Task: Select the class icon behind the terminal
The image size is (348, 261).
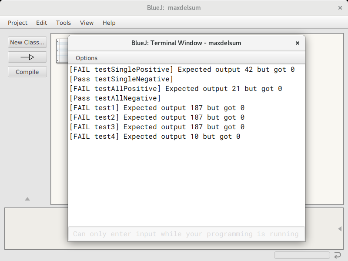Action: click(62, 51)
